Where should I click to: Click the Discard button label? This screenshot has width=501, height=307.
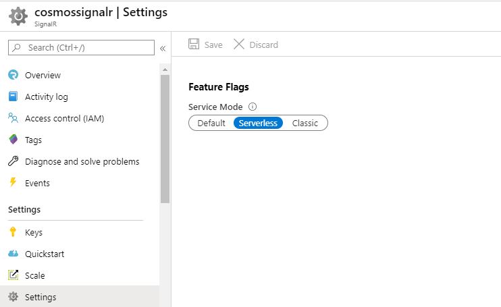click(263, 45)
